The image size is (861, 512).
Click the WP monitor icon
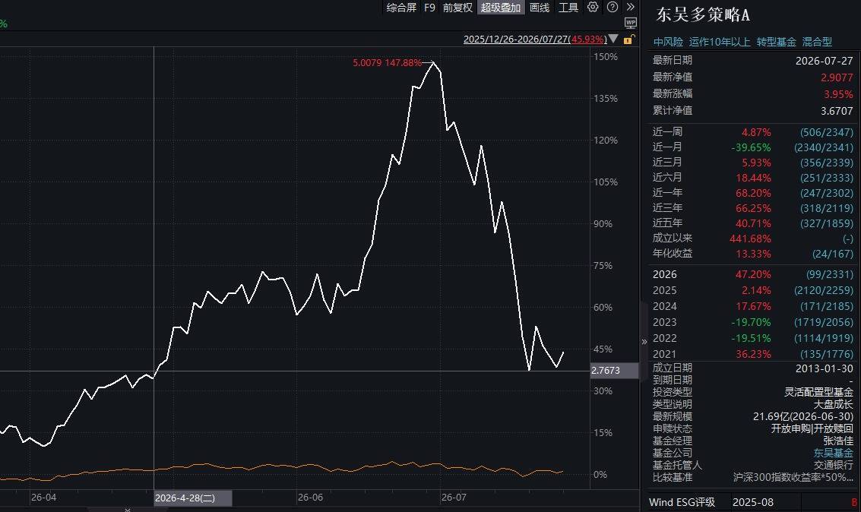(x=631, y=23)
